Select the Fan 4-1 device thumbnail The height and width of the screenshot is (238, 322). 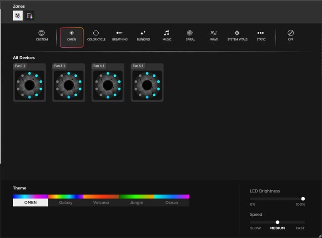108,83
